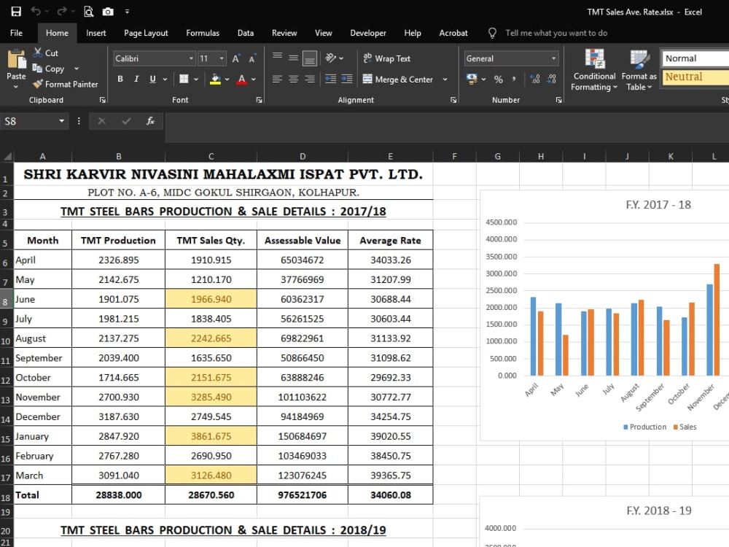Viewport: 729px width, 547px height.
Task: Switch to the Formulas tab
Action: (x=203, y=33)
